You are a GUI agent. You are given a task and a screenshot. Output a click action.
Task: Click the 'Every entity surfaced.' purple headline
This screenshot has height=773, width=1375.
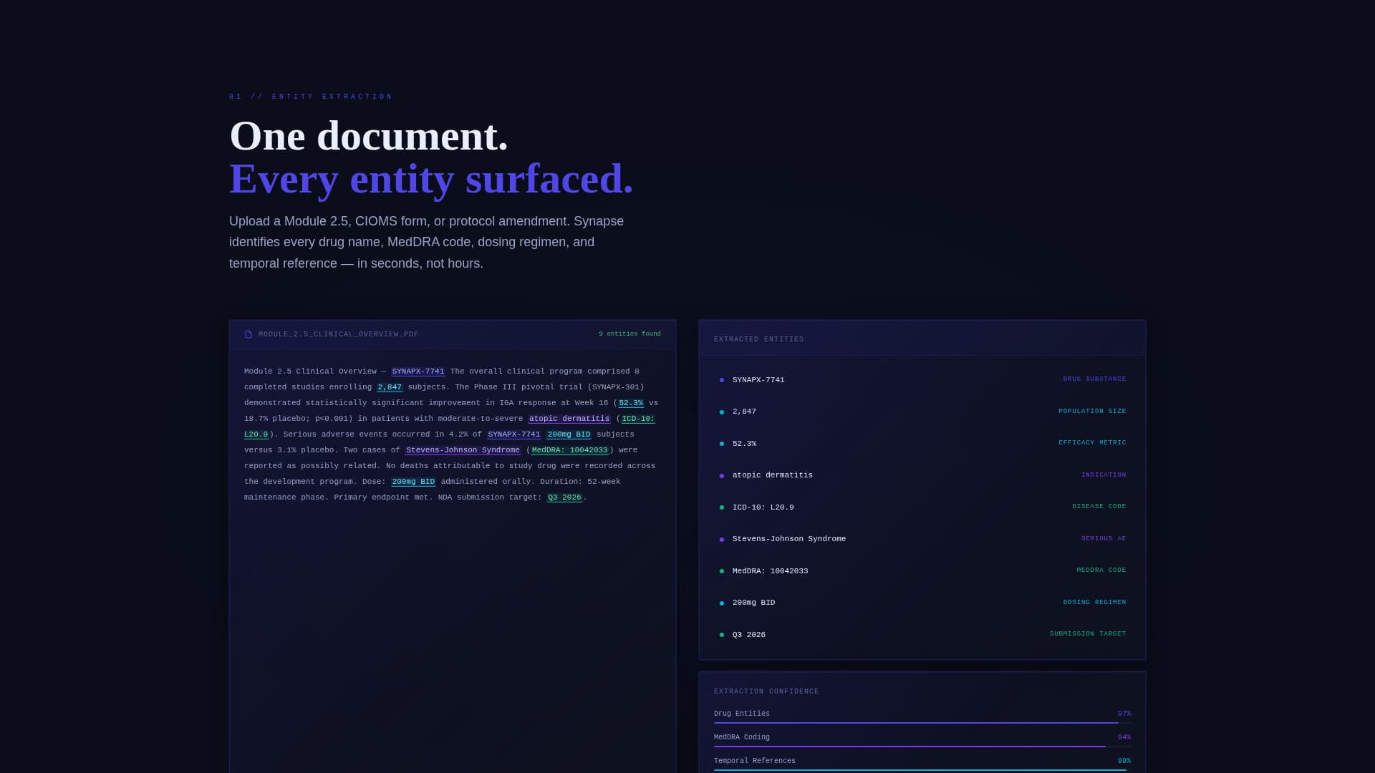[431, 178]
